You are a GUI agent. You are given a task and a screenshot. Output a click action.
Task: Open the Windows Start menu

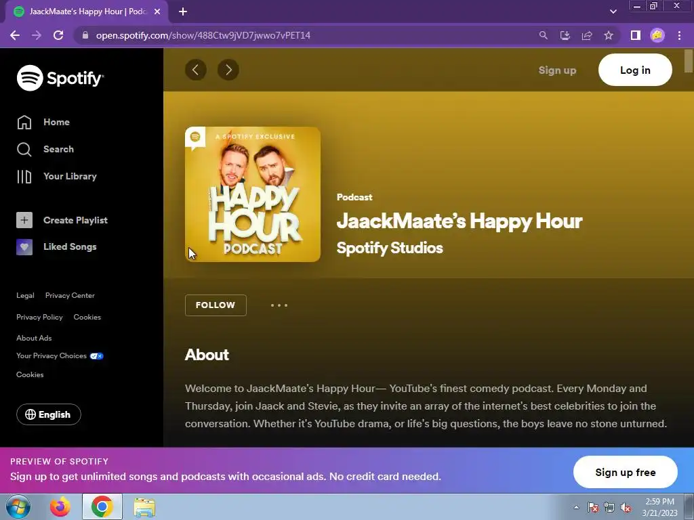click(18, 506)
